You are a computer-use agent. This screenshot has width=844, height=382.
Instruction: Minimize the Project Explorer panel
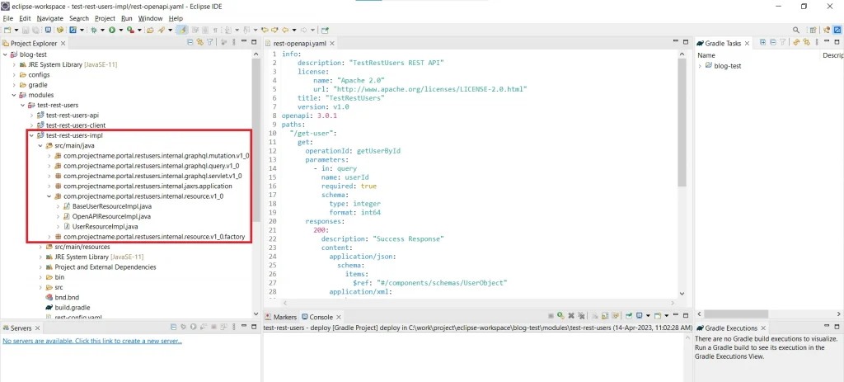[x=244, y=41]
